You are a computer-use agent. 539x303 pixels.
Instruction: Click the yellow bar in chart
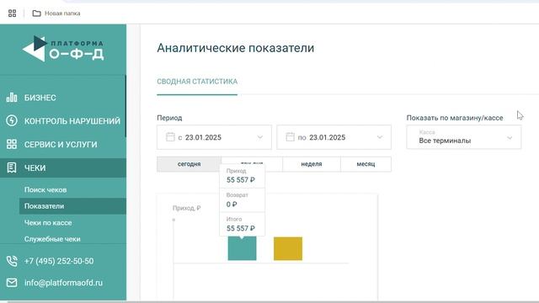(288, 248)
